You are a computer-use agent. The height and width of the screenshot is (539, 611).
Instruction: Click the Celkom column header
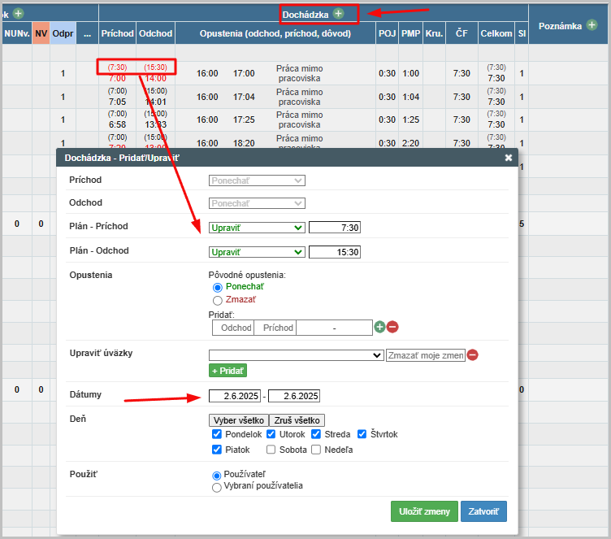pyautogui.click(x=496, y=33)
